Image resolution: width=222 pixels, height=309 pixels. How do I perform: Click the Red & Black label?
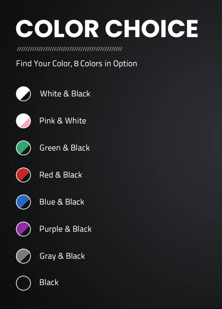click(61, 175)
